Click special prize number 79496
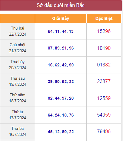The image size is (123, 141). (104, 131)
